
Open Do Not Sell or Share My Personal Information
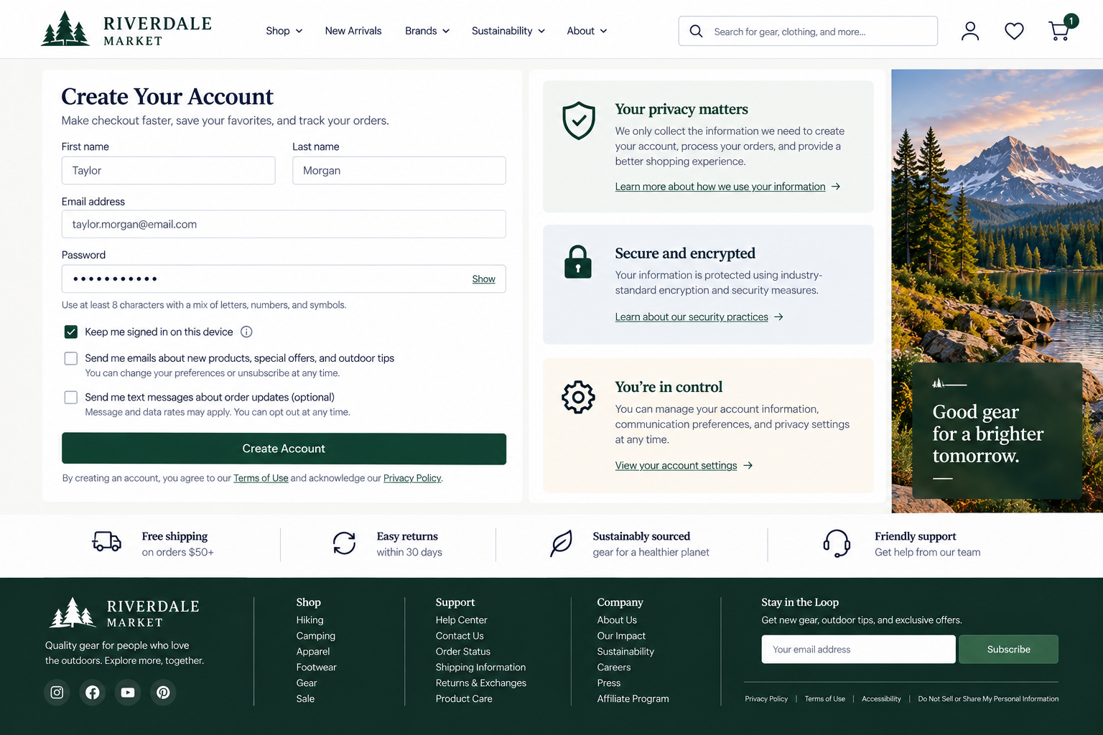(x=988, y=699)
